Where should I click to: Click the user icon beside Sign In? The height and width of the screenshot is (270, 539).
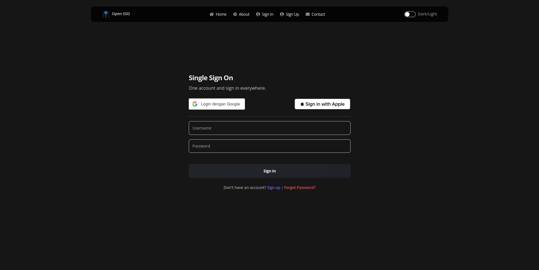click(258, 14)
